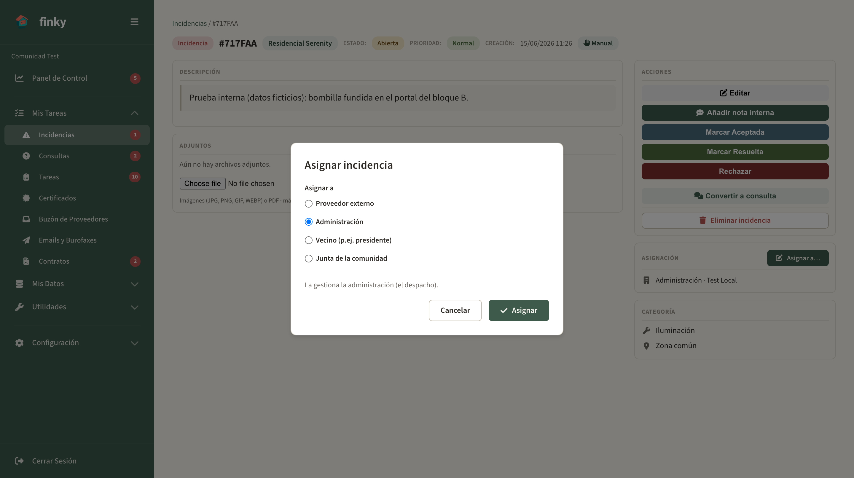Click the Consultas question mark icon
This screenshot has width=854, height=478.
point(26,156)
